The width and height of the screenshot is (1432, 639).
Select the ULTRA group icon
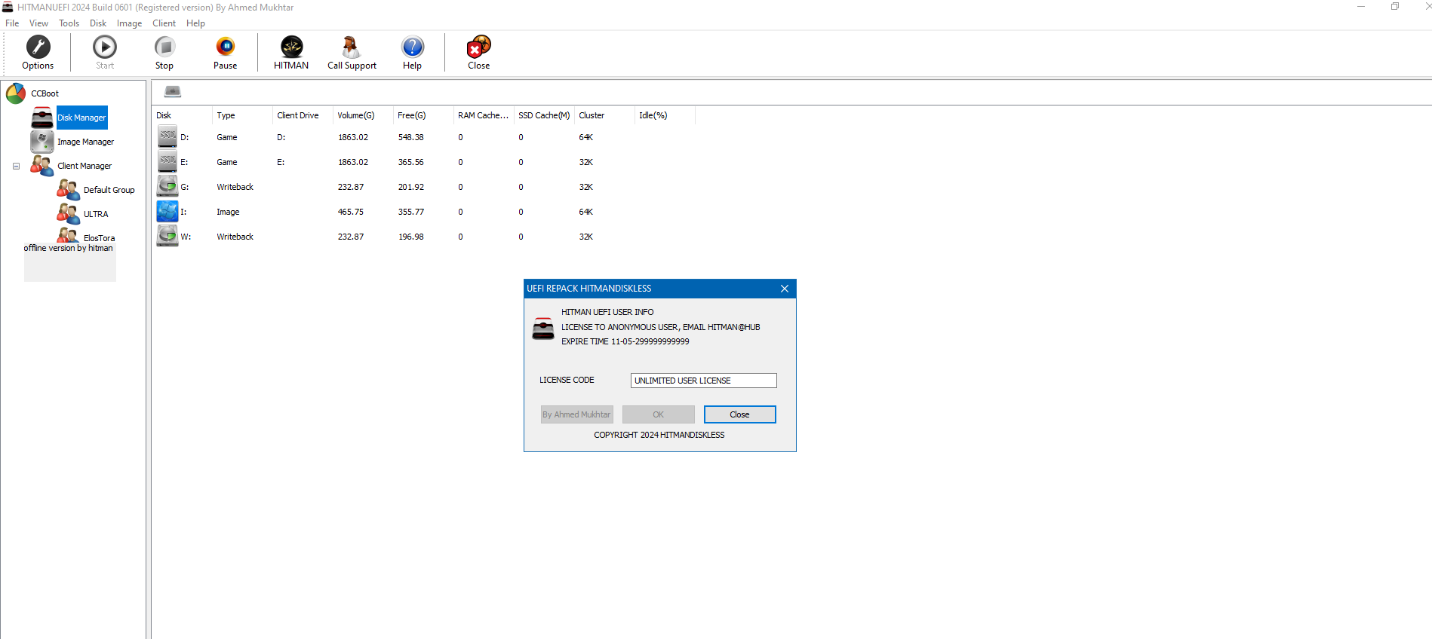coord(69,214)
